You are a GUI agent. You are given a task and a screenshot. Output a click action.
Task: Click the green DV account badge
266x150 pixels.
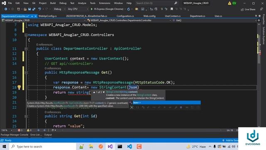(234, 3)
